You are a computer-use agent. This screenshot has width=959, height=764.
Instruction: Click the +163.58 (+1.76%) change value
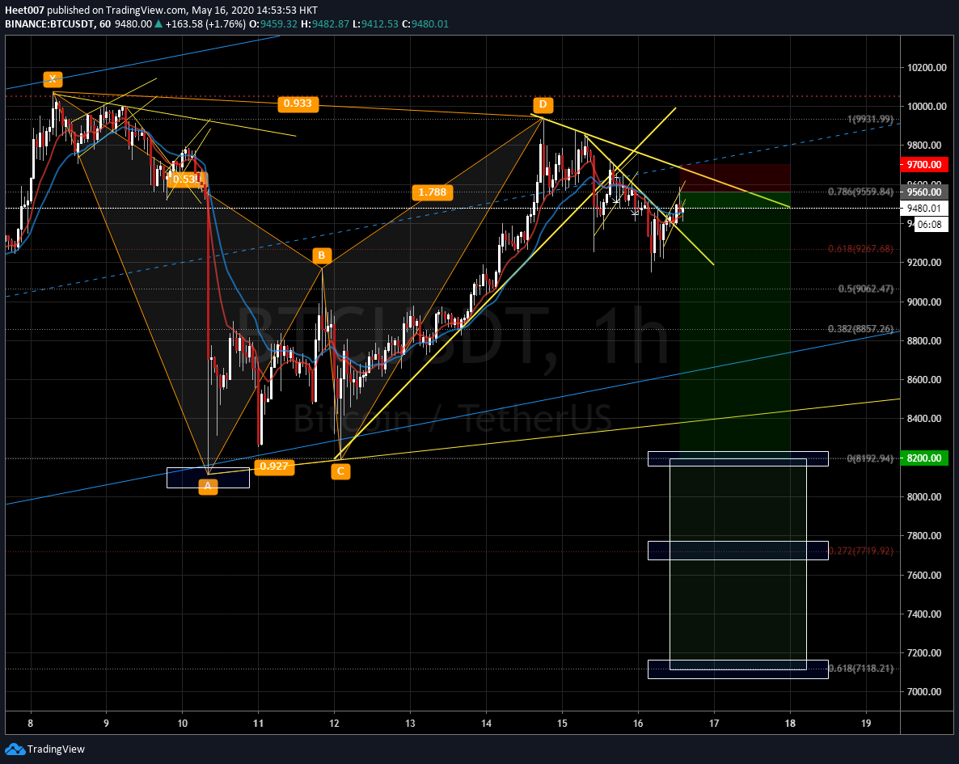pyautogui.click(x=205, y=24)
